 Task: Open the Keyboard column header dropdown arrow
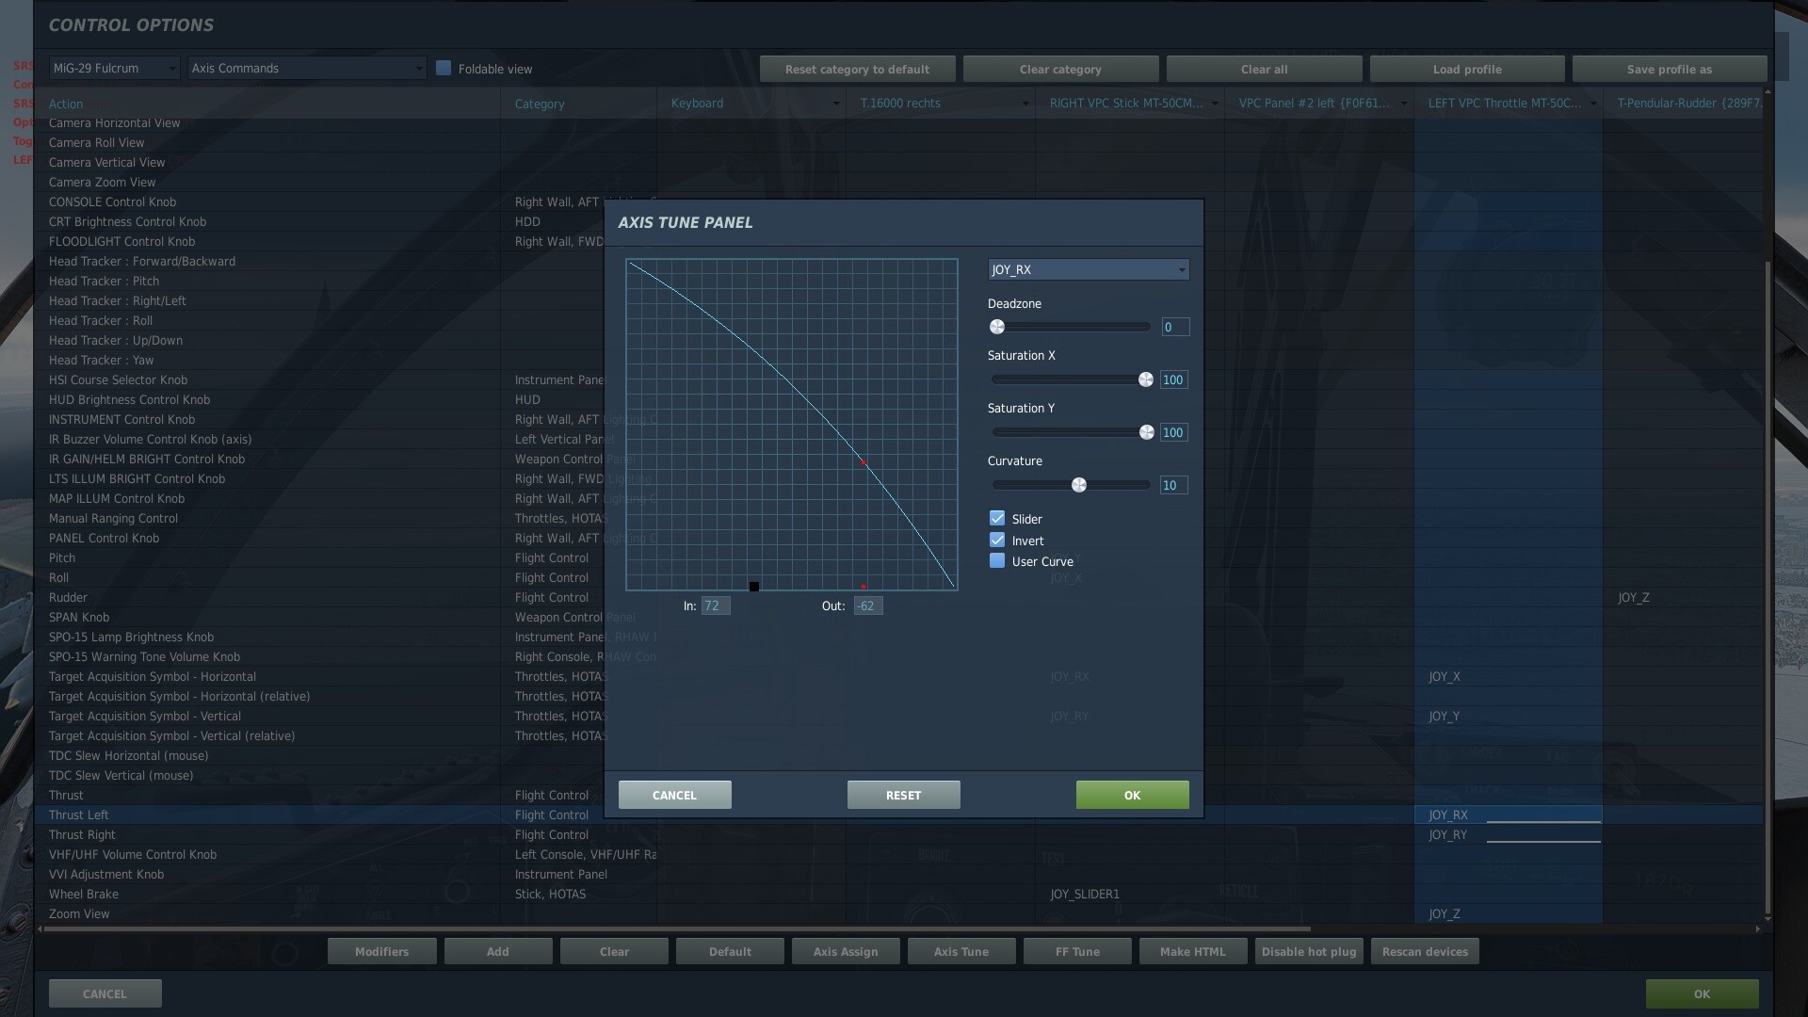(835, 104)
